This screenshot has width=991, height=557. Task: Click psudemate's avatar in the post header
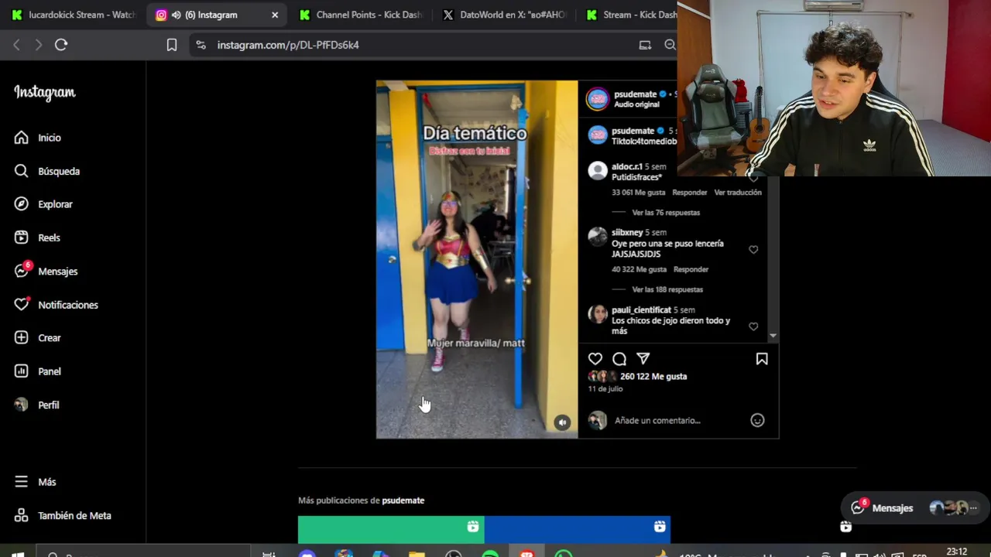coord(598,99)
